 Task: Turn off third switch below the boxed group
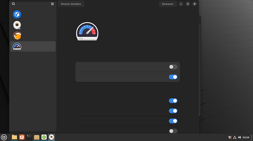point(173,121)
